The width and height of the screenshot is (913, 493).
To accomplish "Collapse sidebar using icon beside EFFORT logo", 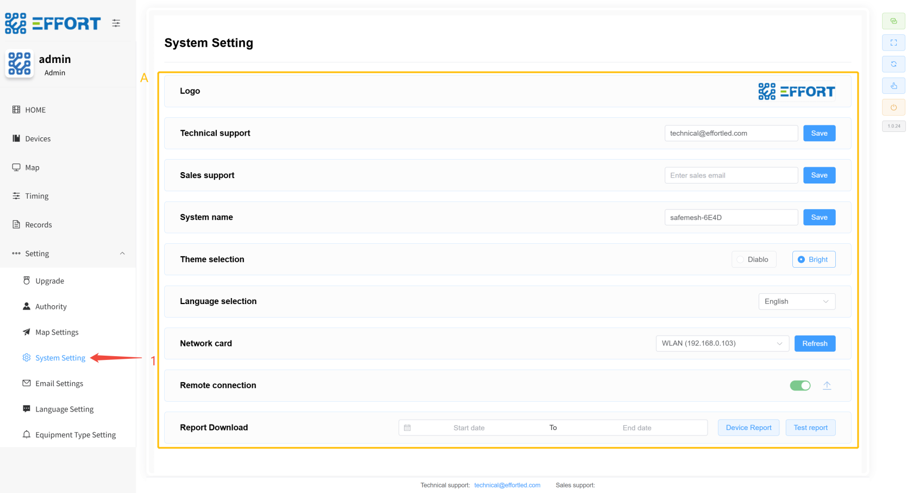I will (x=116, y=23).
